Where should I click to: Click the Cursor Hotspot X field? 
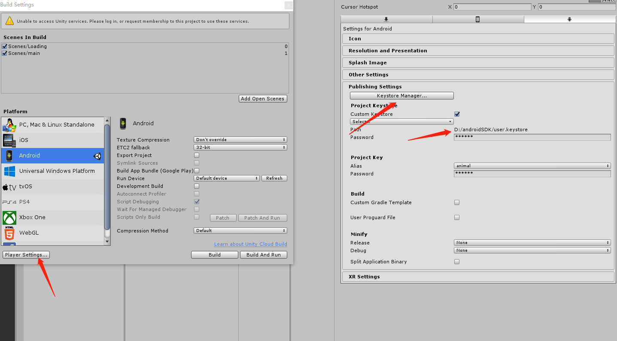(x=492, y=7)
